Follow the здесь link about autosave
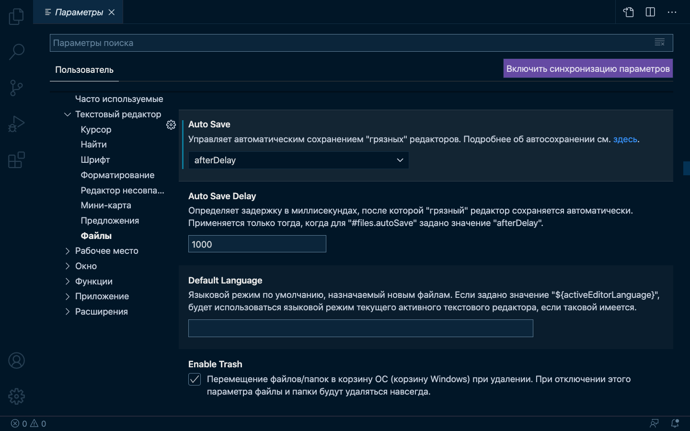 [625, 139]
